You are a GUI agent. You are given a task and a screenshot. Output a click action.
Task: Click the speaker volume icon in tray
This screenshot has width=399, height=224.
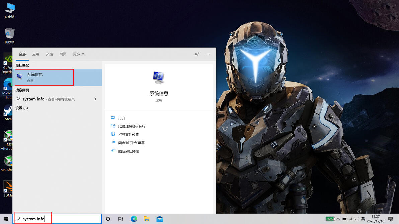357,219
